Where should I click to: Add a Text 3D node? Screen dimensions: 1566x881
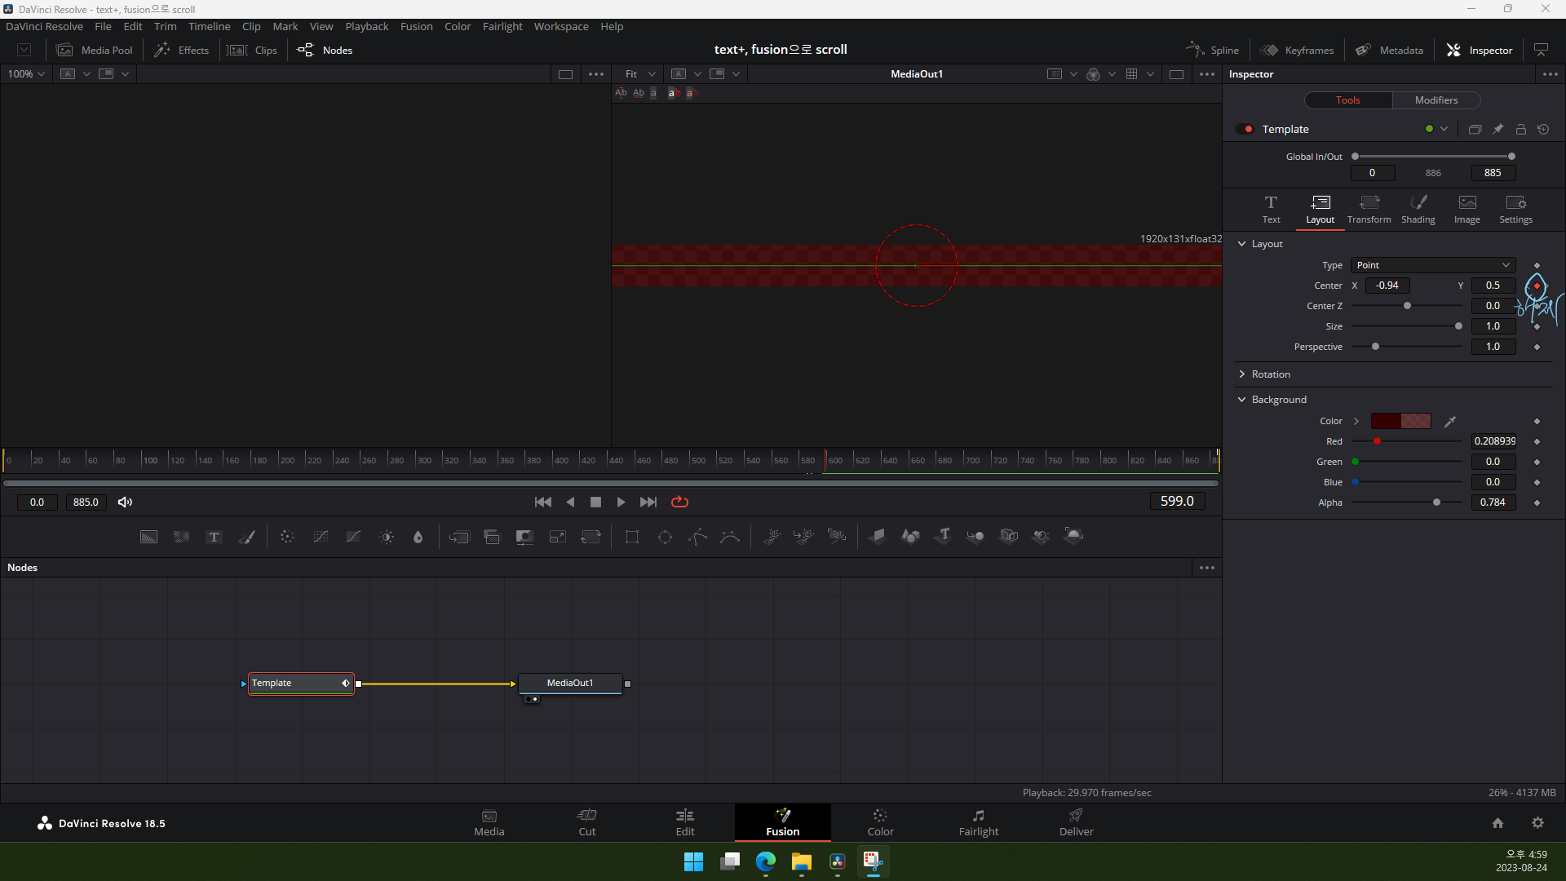(x=944, y=536)
